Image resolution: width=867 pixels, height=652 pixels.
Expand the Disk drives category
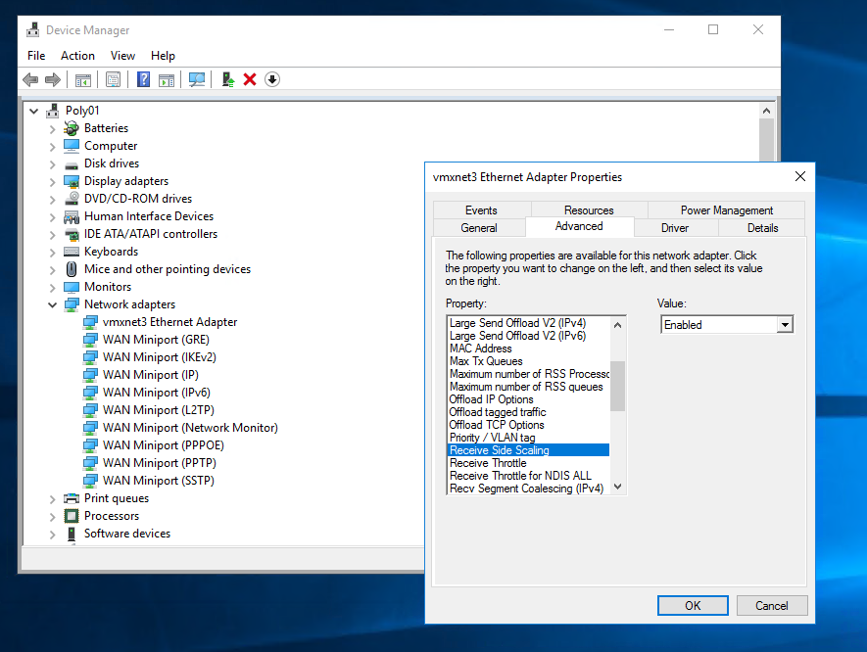pyautogui.click(x=50, y=163)
